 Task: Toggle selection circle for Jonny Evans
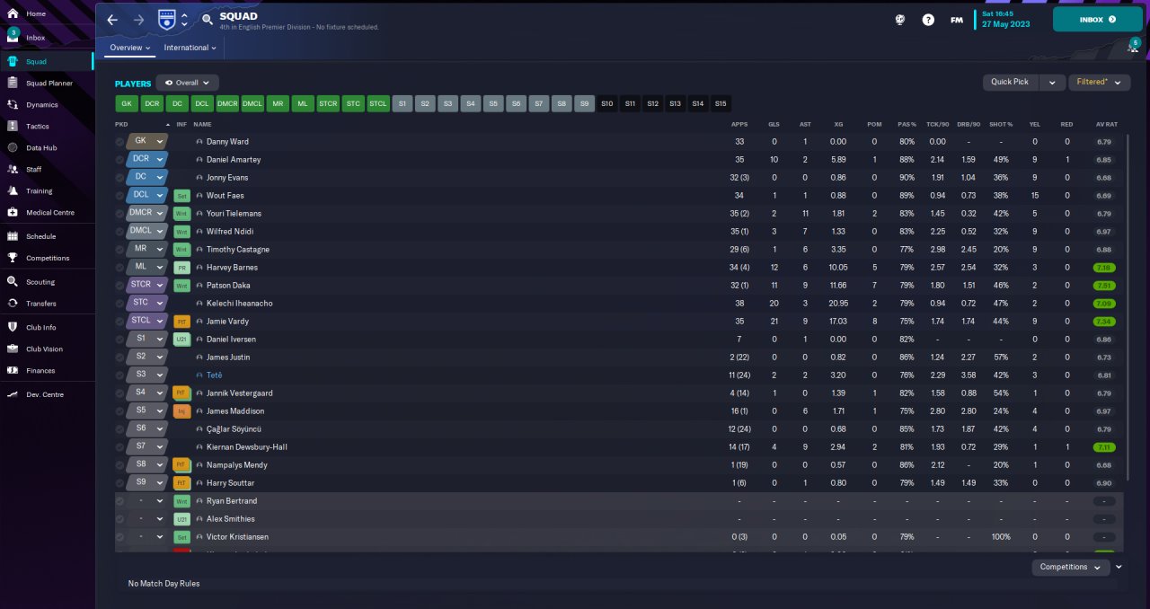pos(119,178)
